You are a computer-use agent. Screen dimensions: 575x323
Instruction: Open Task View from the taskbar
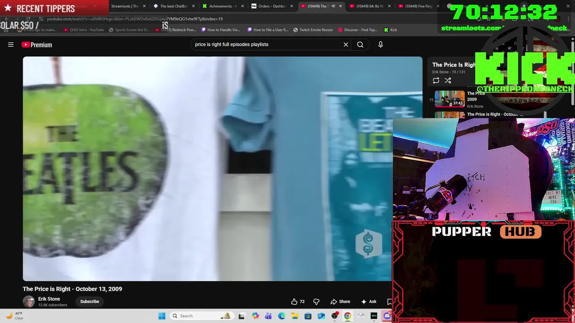pyautogui.click(x=242, y=316)
